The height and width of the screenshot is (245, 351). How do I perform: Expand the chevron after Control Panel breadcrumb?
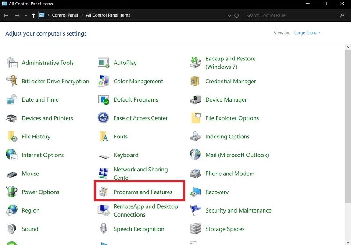point(82,15)
